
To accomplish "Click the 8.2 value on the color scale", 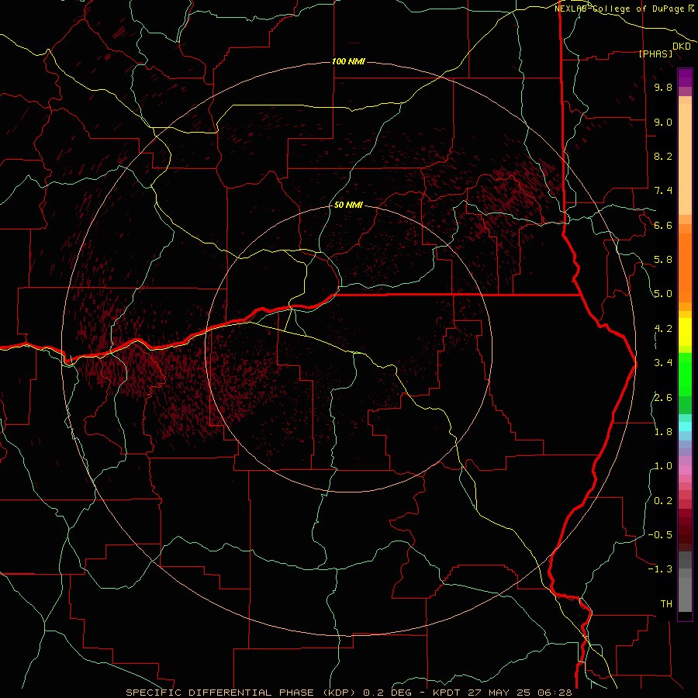I will click(x=663, y=156).
